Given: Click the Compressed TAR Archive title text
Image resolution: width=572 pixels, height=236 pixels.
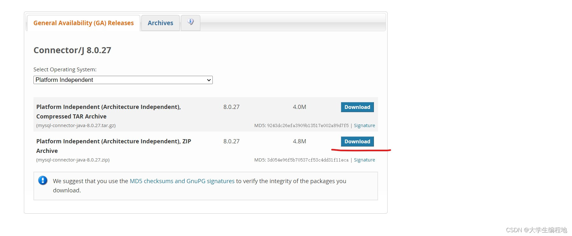Looking at the screenshot, I should click(109, 111).
